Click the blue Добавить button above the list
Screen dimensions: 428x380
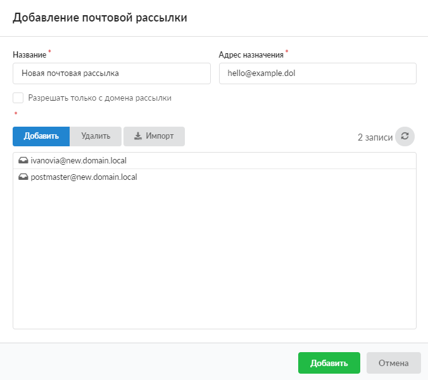click(41, 136)
